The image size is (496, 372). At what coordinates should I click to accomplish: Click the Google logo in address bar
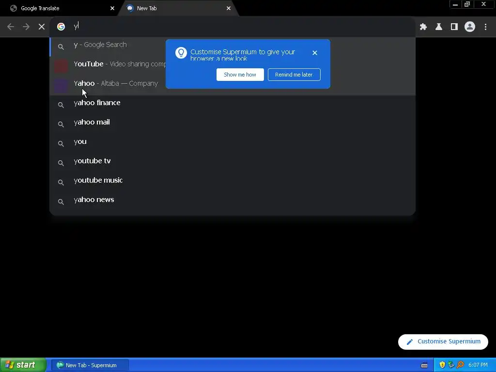[x=61, y=27]
